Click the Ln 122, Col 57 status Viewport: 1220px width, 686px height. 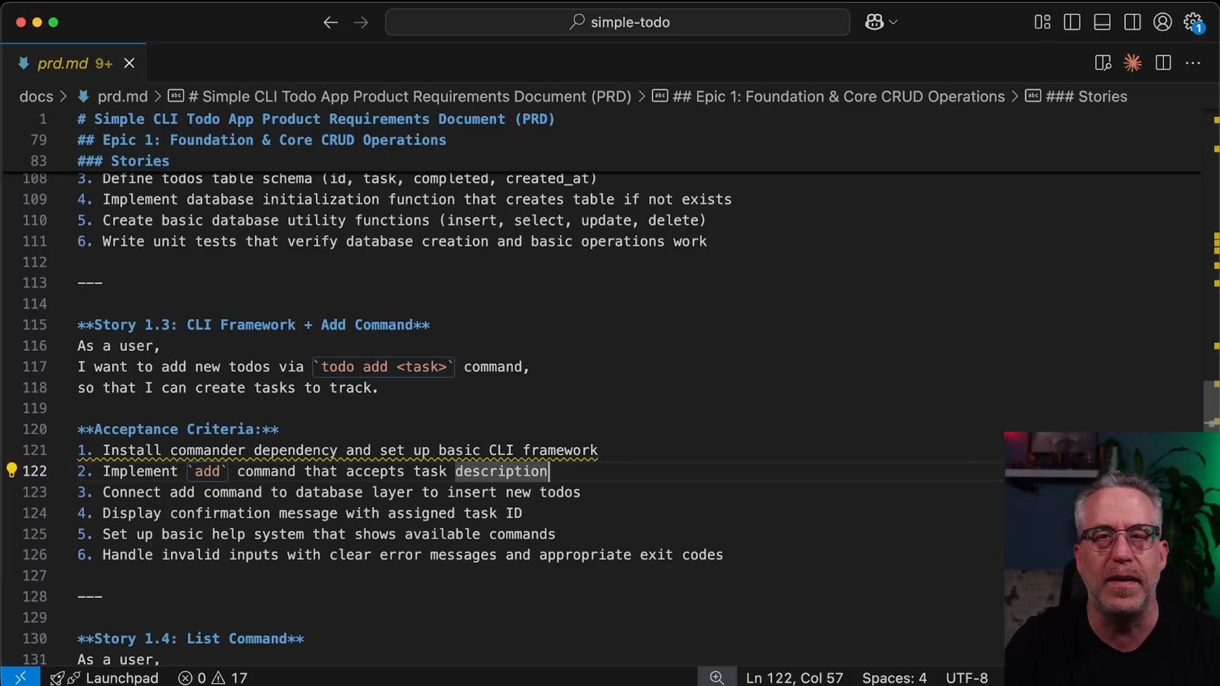click(794, 678)
